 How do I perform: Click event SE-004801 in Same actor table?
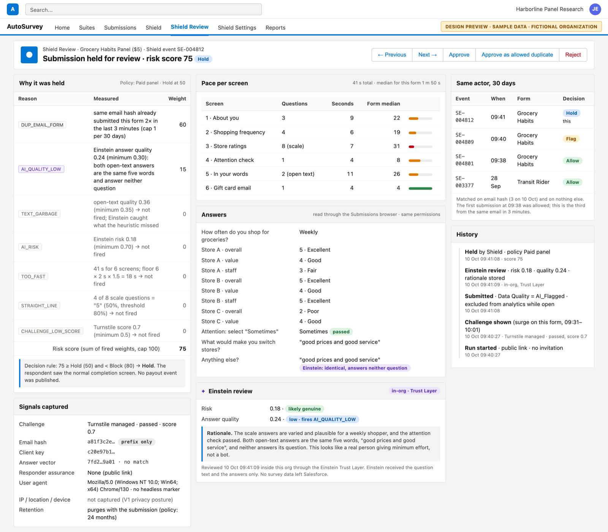(x=465, y=160)
